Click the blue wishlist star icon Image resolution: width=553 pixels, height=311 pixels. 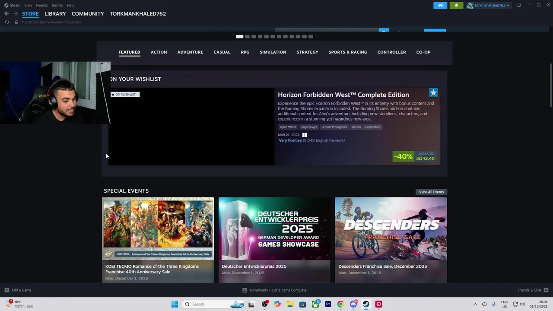[x=433, y=92]
